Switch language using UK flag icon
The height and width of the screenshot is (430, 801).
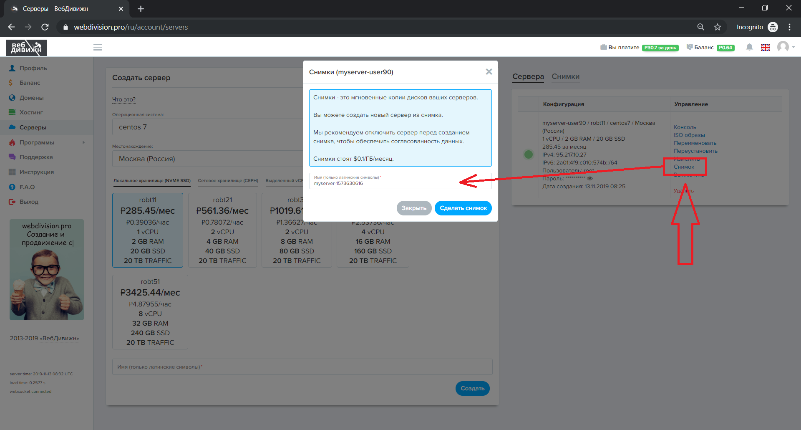[765, 48]
